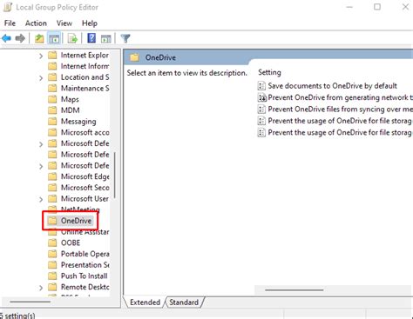Screen dimensions: 413x319
Task: Toggle Show/Hide Console Tree icon
Action: point(54,38)
